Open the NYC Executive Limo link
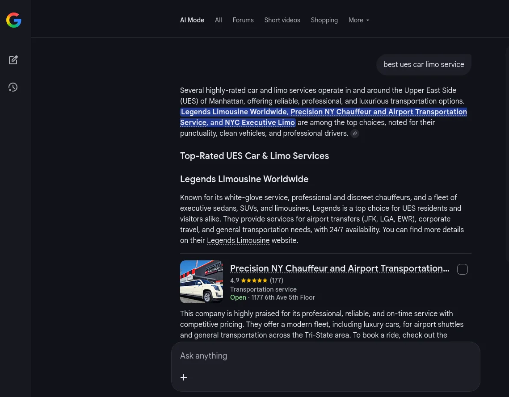The image size is (509, 397). click(x=260, y=122)
